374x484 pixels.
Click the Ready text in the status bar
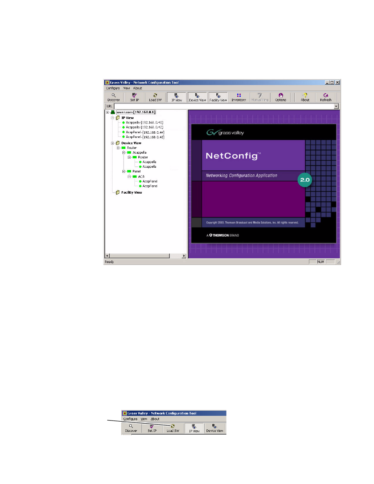[109, 262]
